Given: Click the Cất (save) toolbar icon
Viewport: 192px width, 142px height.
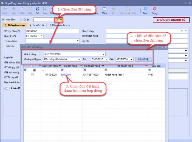Looking at the screenshot, I should click(37, 9).
